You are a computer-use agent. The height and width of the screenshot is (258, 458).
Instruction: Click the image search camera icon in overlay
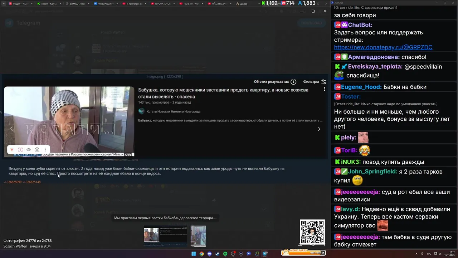37,150
